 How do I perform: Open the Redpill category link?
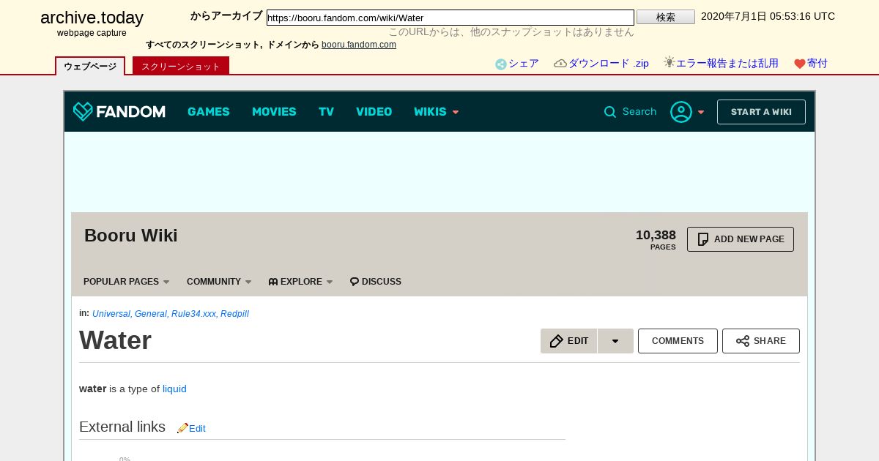[x=234, y=314]
